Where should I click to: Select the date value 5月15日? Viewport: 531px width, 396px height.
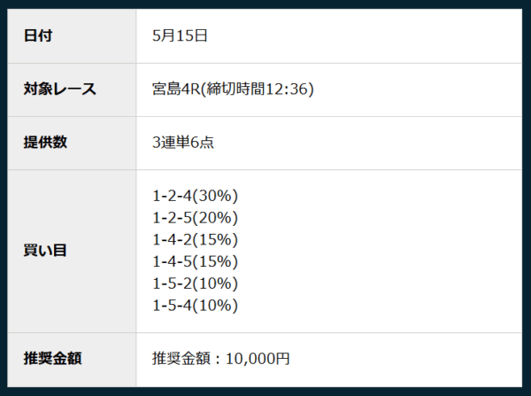coord(180,36)
